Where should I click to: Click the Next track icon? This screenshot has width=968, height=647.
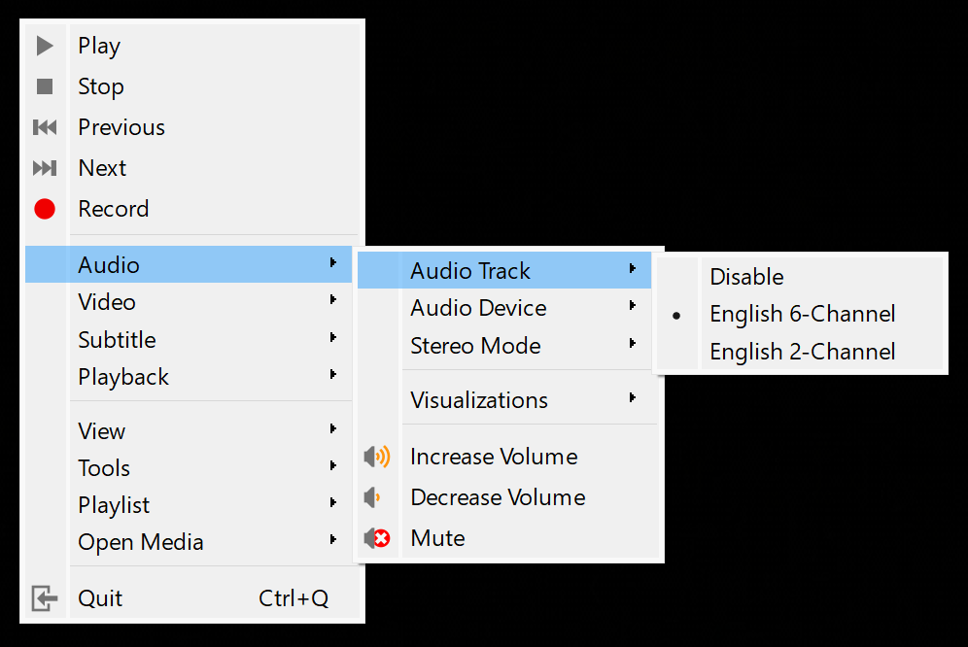pos(45,168)
